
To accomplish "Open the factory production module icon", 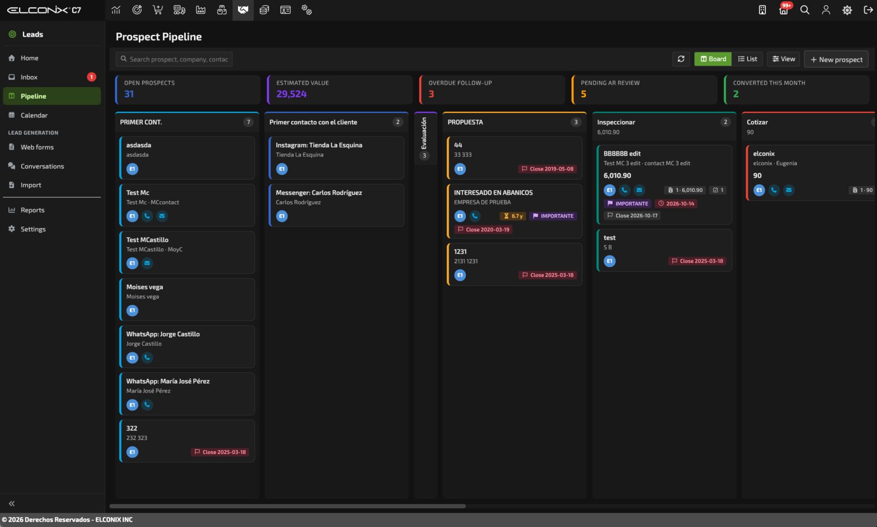I will point(201,10).
